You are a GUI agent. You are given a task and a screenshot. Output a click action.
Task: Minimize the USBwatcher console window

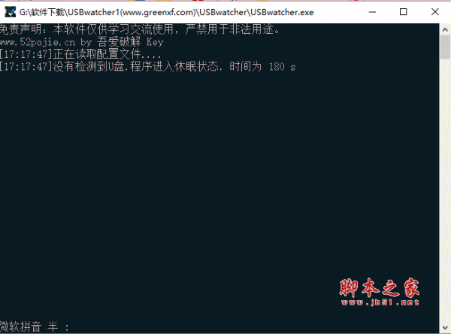pos(373,12)
